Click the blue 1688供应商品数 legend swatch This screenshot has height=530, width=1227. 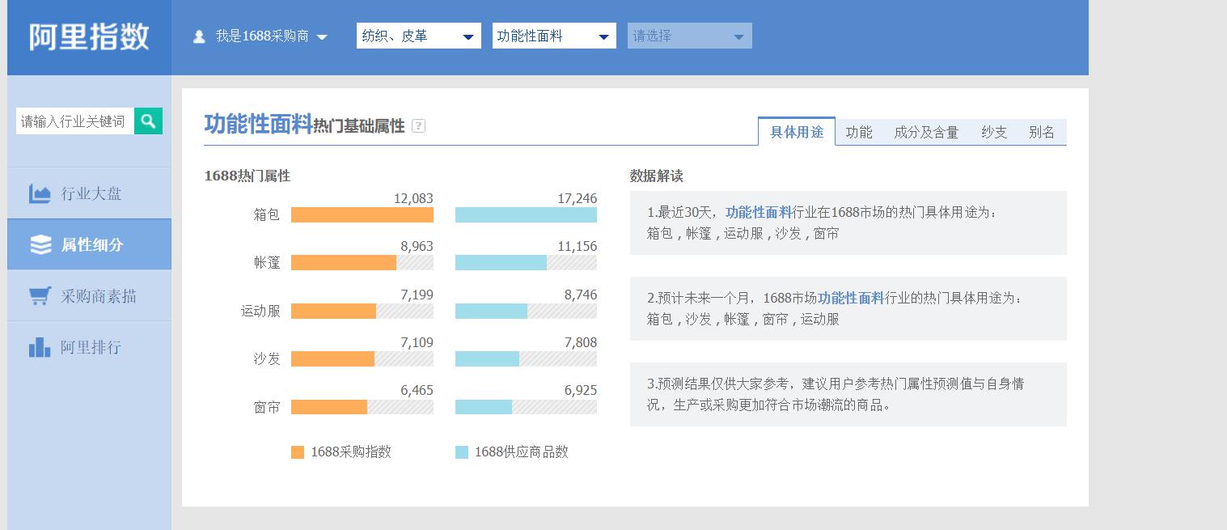[462, 452]
